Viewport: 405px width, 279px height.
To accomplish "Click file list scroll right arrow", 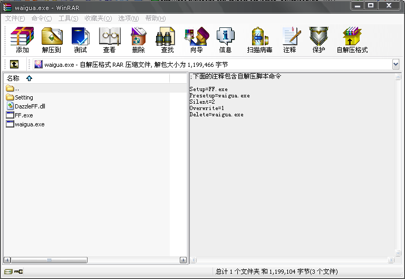I will 183,260.
